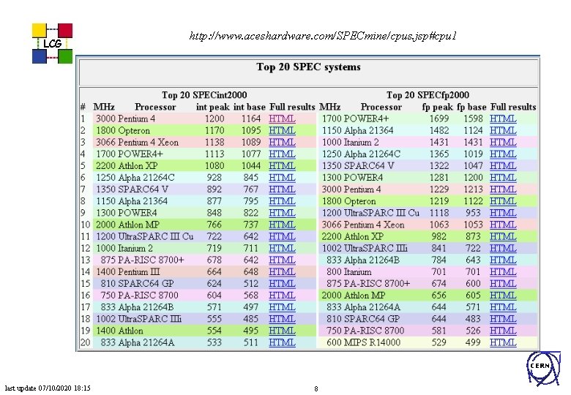Open HTML results for 1350 SPARC64 V SPECfp
The height and width of the screenshot is (395, 571).
tap(503, 165)
